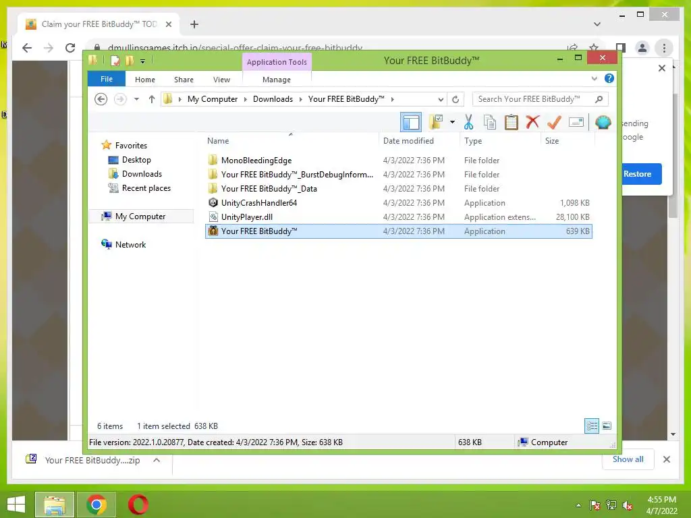Click the Rename icon in toolbar

pos(576,122)
